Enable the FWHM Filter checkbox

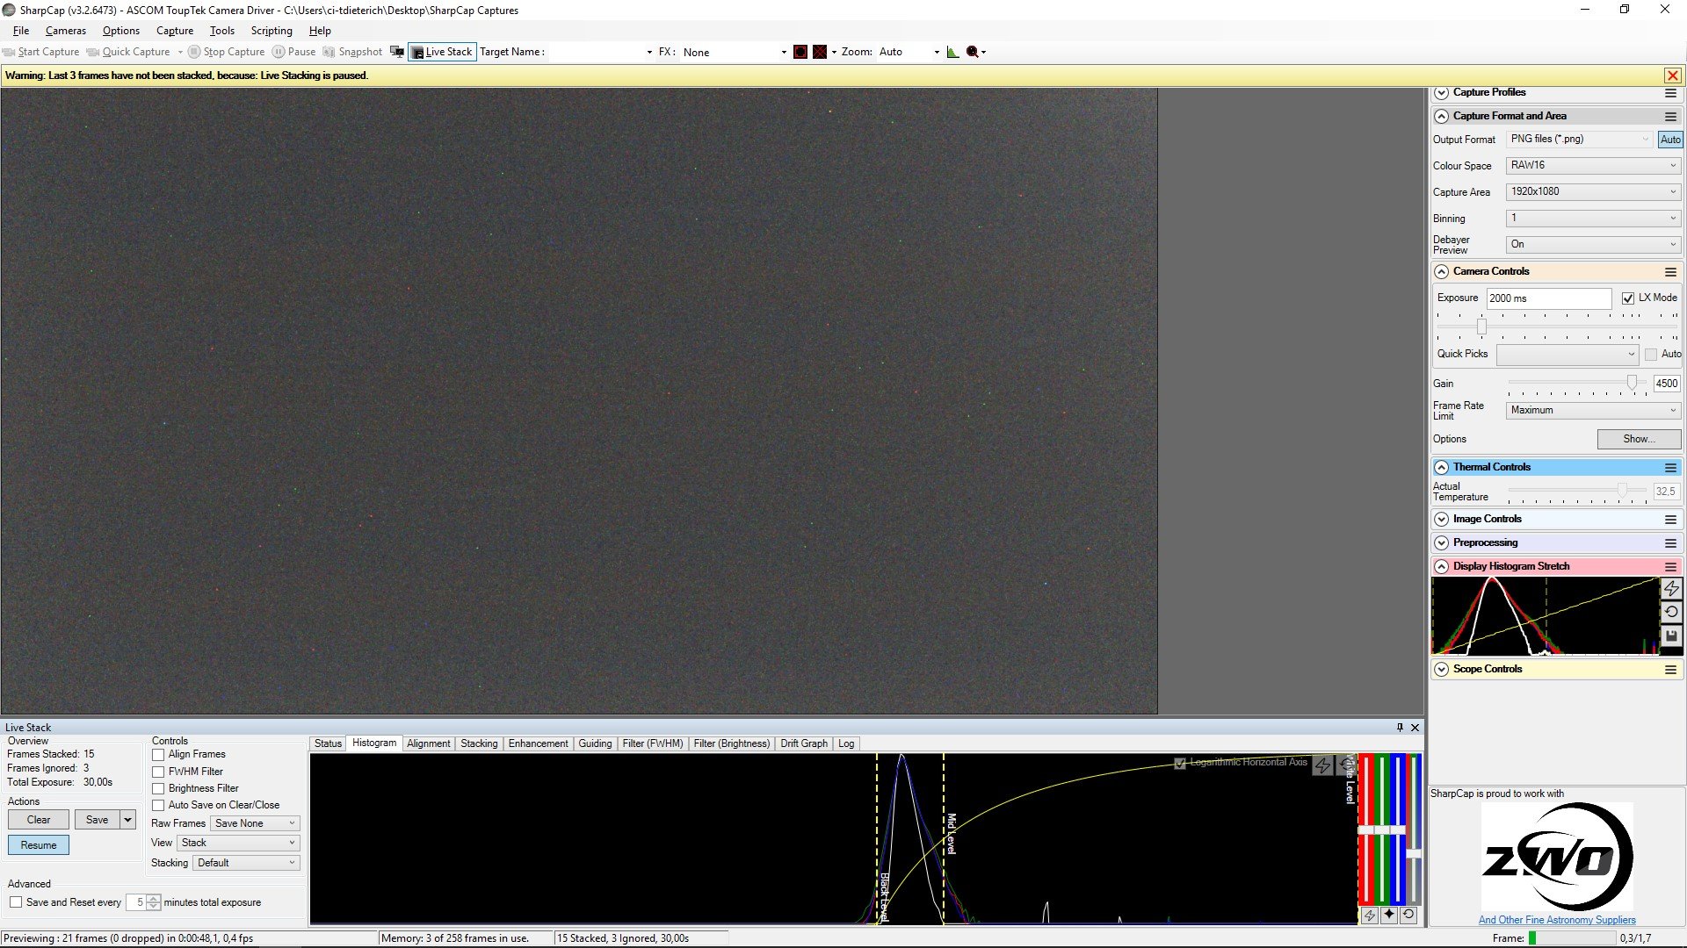pyautogui.click(x=158, y=772)
